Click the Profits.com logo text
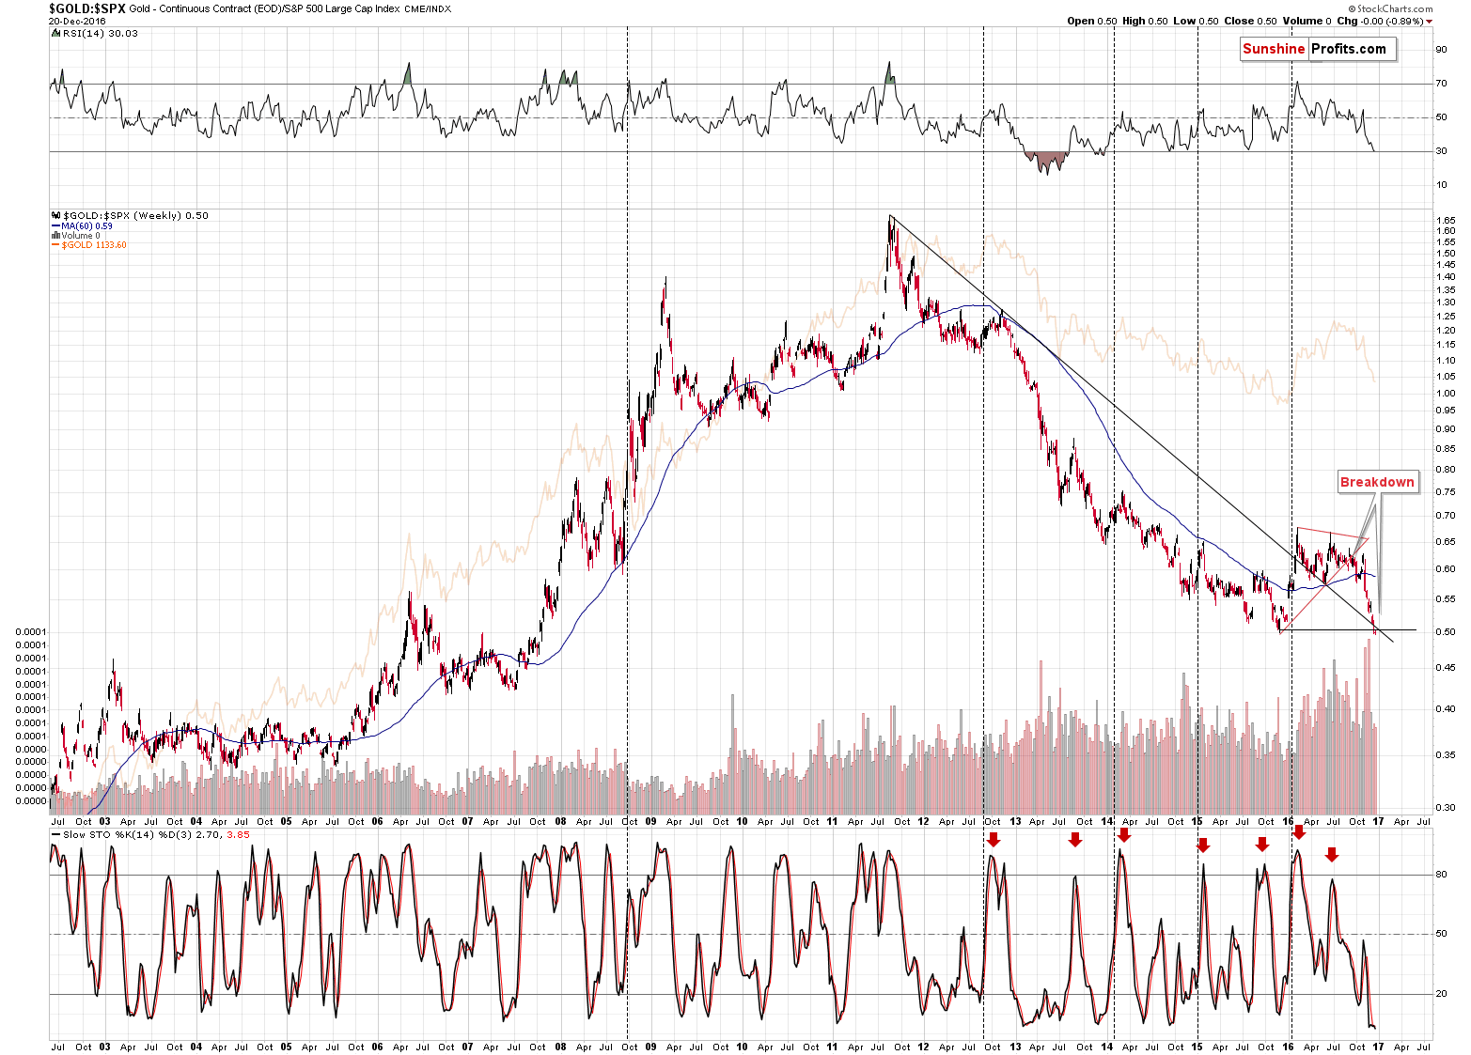Screen dimensions: 1471x1055 tap(1349, 49)
